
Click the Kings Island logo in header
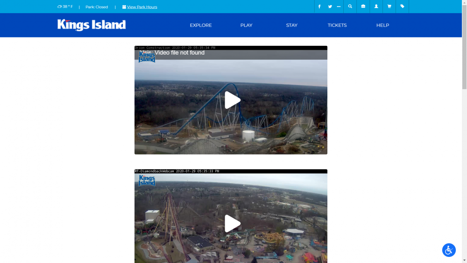(92, 25)
